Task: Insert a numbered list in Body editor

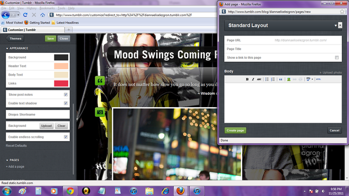Action: coord(273,79)
